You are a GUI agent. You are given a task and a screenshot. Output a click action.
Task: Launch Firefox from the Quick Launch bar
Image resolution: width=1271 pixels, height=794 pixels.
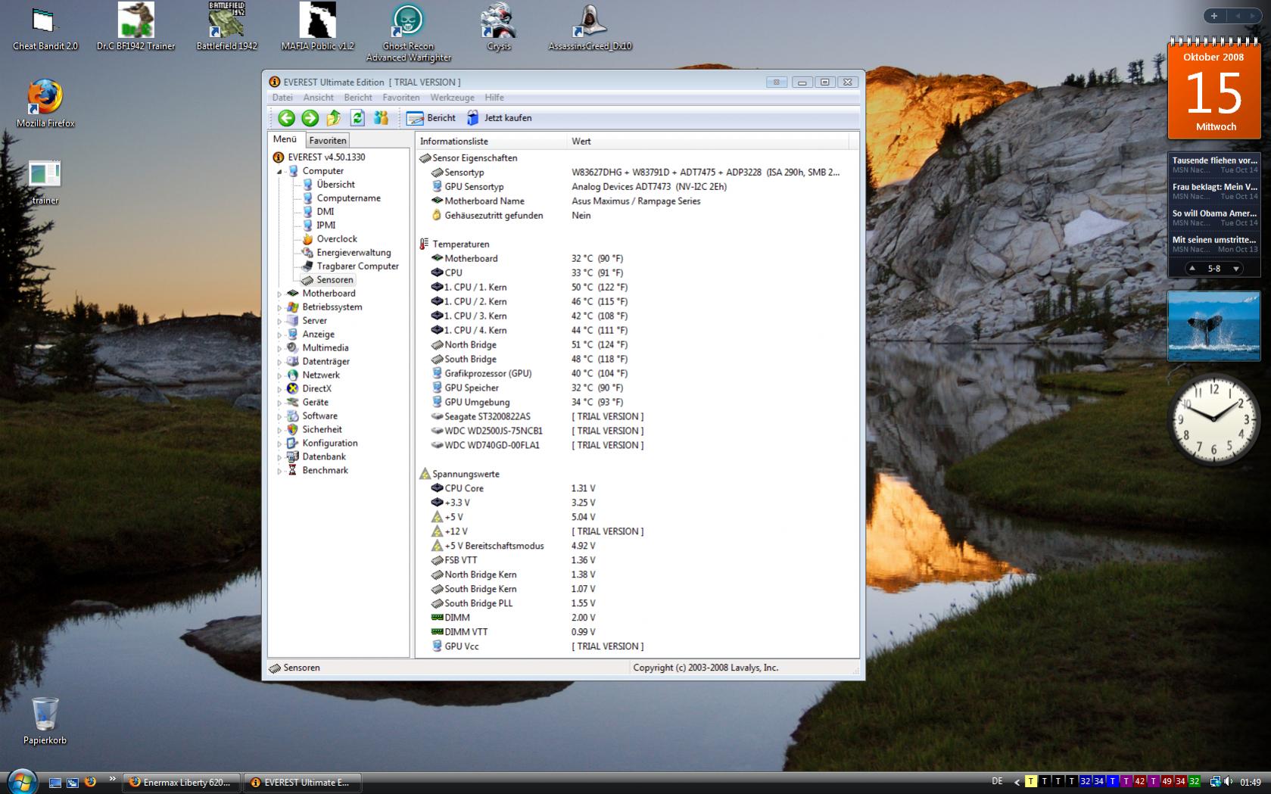(x=90, y=782)
